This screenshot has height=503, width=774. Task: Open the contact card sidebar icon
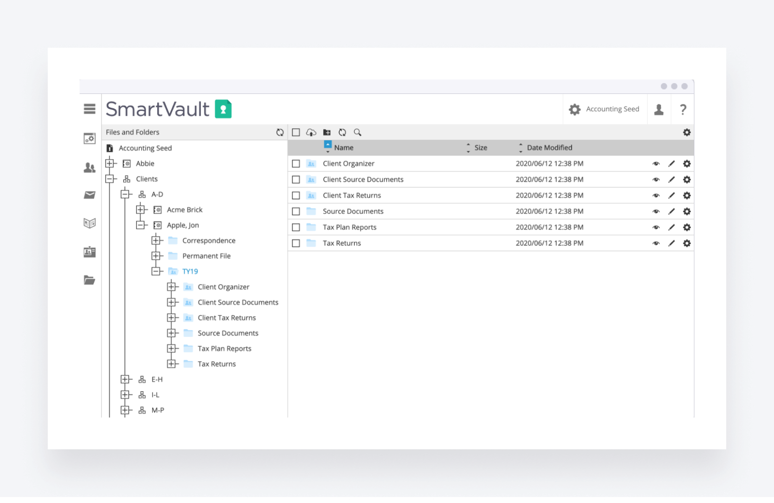click(90, 252)
